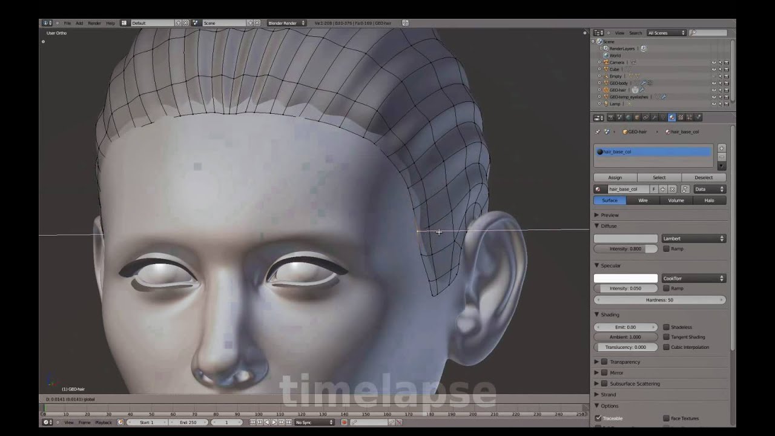Toggle selectability of Camera in outliner
Screen dimensions: 775x436
pos(720,62)
